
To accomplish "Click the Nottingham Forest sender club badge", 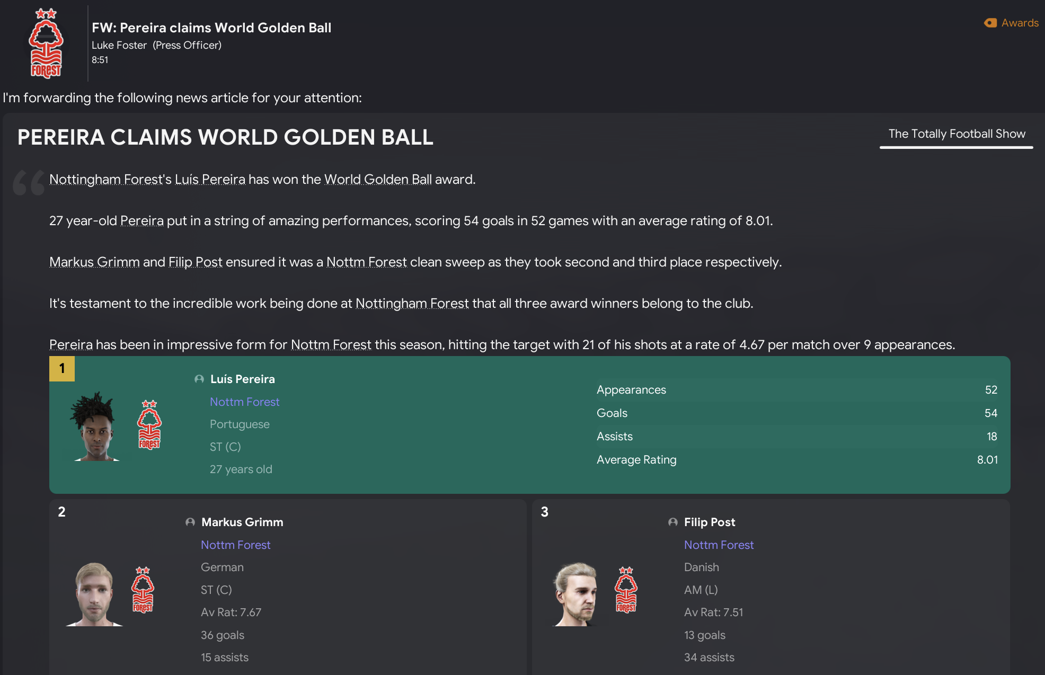I will (46, 43).
